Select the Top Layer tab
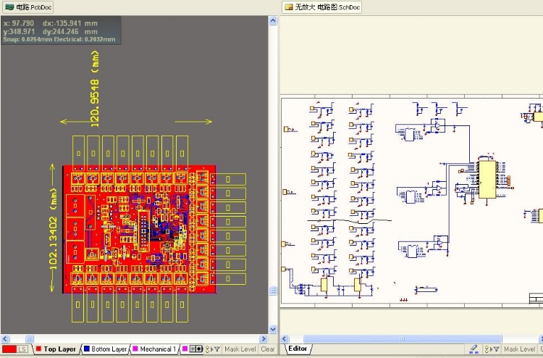 56,349
